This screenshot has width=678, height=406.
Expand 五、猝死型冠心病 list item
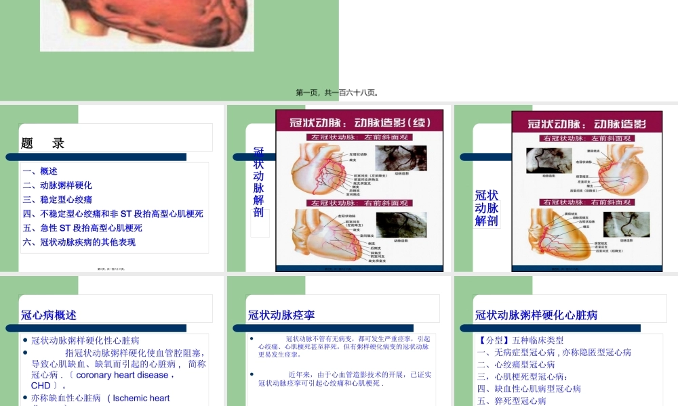pos(511,400)
